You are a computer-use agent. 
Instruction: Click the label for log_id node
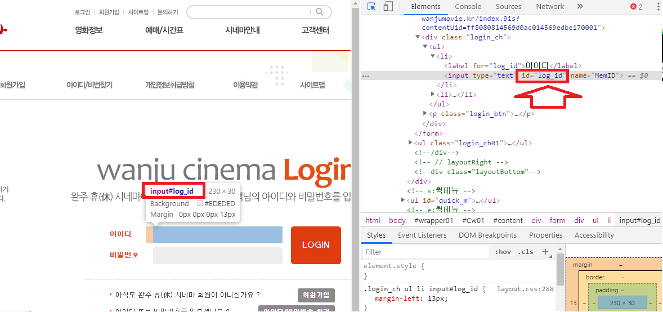[x=513, y=66]
